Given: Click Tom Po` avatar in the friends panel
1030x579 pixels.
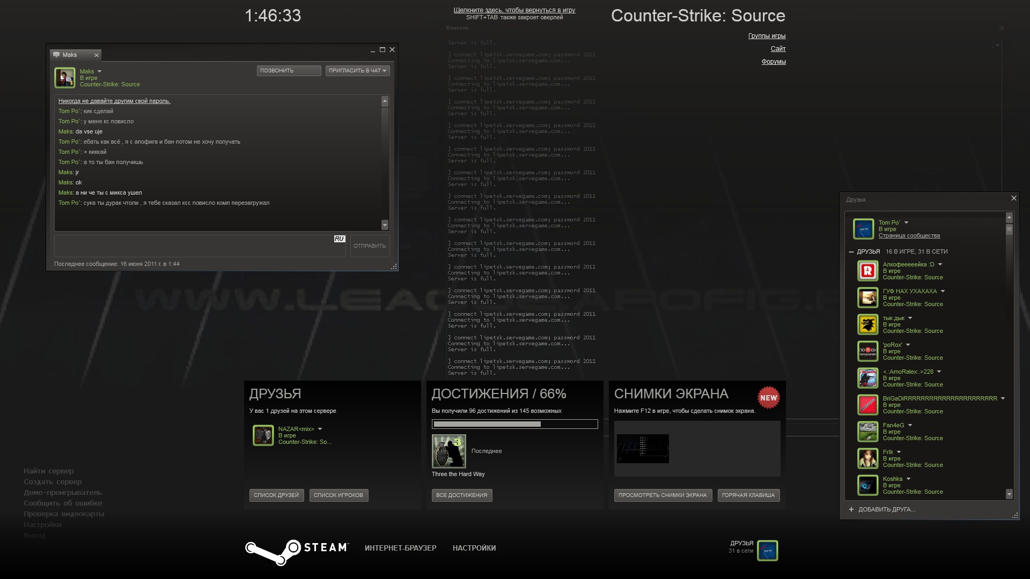Looking at the screenshot, I should tap(864, 229).
